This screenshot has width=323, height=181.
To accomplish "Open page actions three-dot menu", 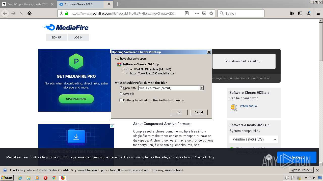I will click(x=197, y=13).
